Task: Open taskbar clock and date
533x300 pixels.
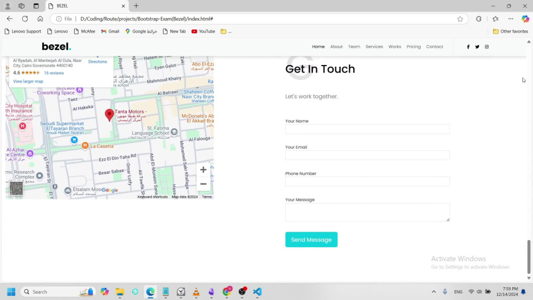Action: (x=507, y=292)
